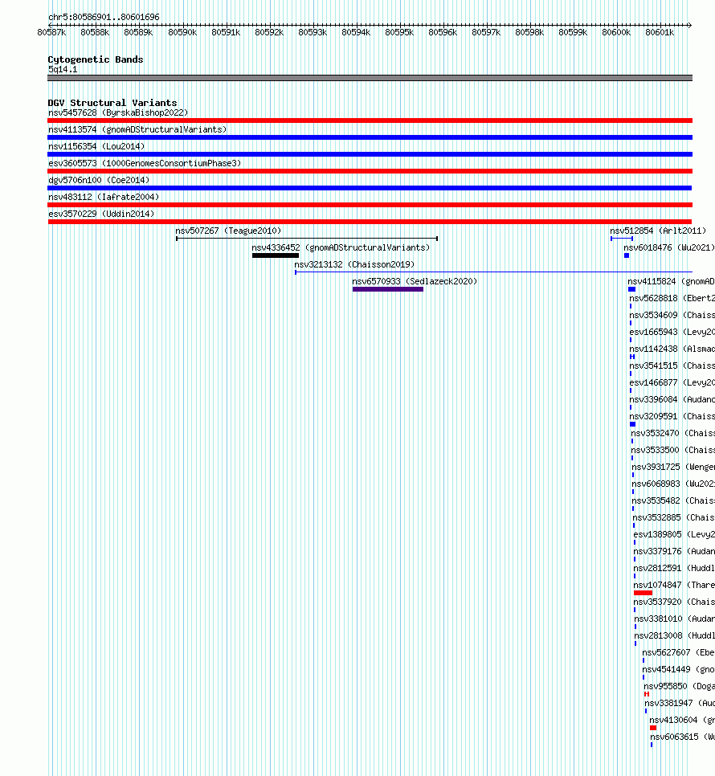Screen dimensions: 715x776
Task: Click the nsv5457628 (ByrskaBishop2022) variant label
Action: [x=118, y=112]
